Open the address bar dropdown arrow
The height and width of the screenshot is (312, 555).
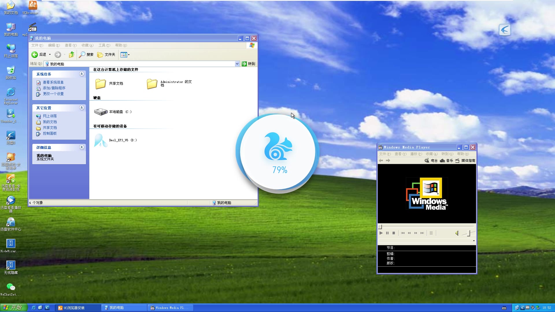(x=237, y=64)
